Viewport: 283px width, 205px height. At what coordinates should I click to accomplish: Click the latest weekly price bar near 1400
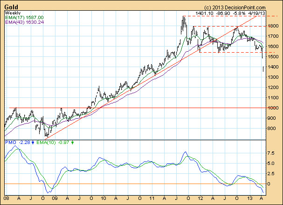(264, 69)
